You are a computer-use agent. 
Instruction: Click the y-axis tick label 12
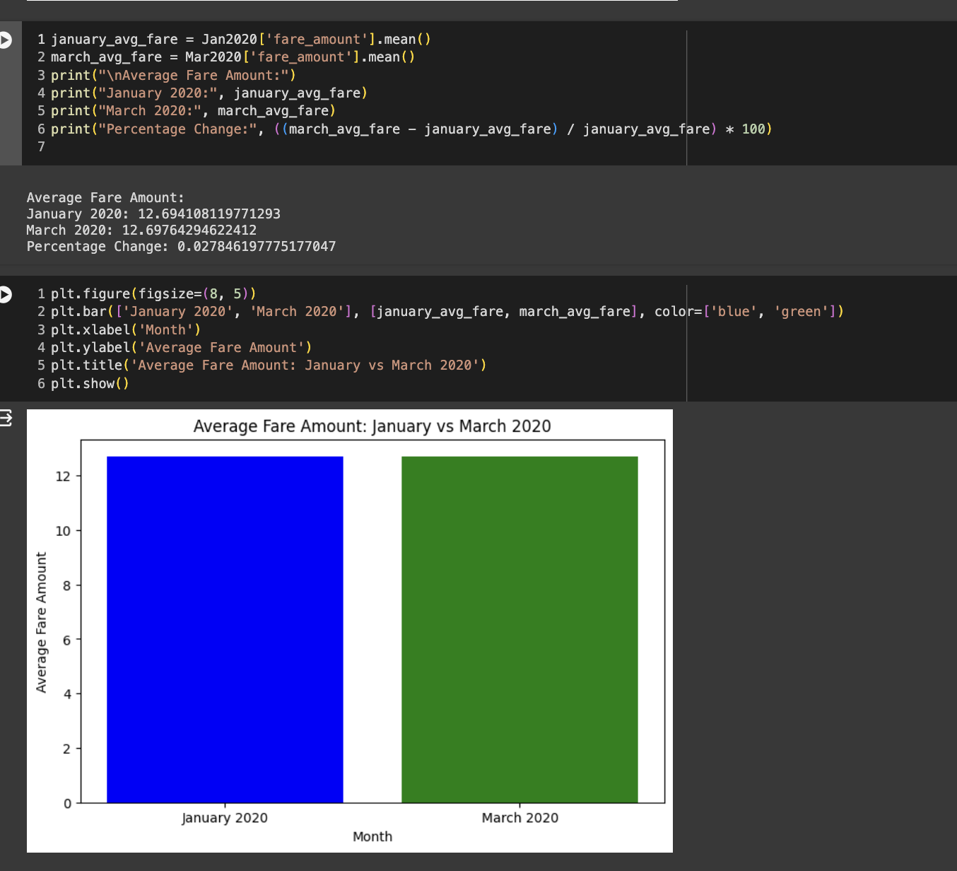click(x=64, y=477)
